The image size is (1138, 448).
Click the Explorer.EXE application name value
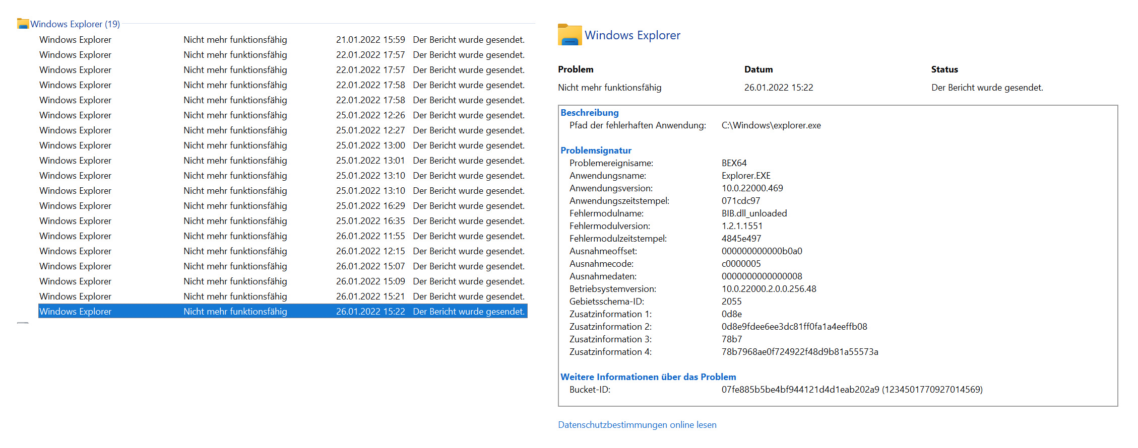pos(746,176)
